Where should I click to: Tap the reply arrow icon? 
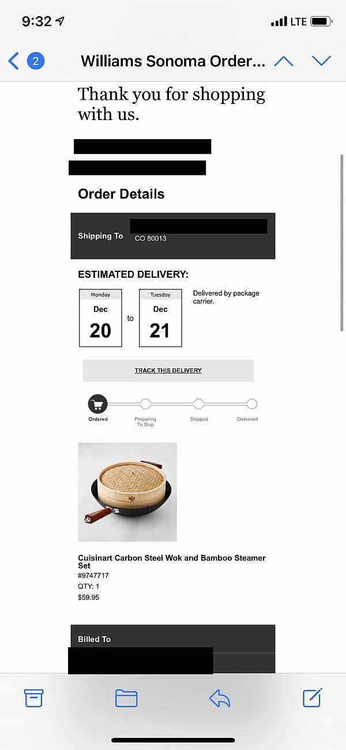(x=220, y=699)
